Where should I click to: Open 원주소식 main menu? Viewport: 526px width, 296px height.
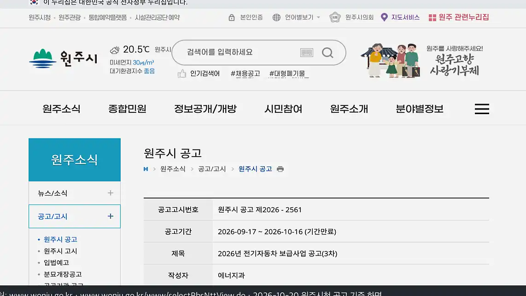[x=61, y=109]
